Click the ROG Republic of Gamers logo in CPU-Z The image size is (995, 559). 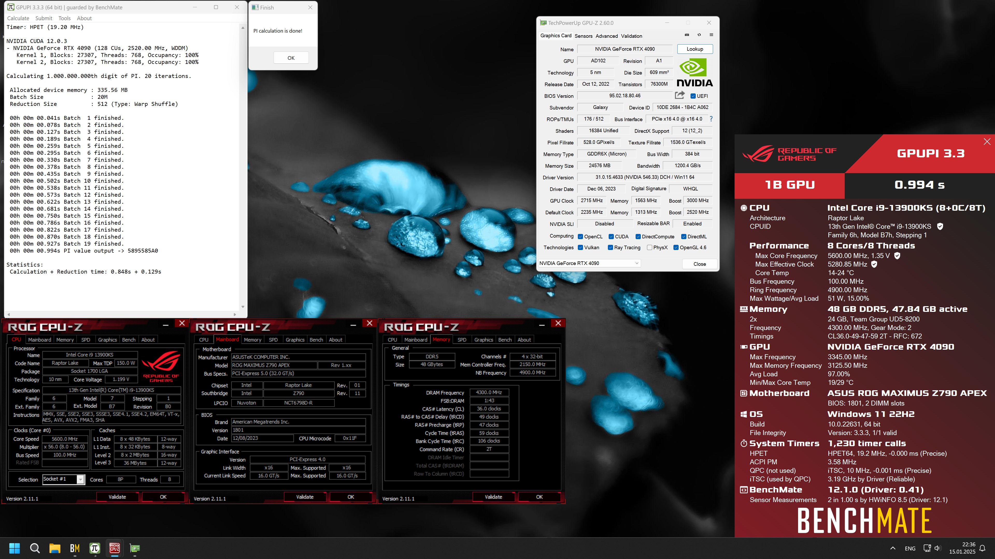tap(161, 366)
